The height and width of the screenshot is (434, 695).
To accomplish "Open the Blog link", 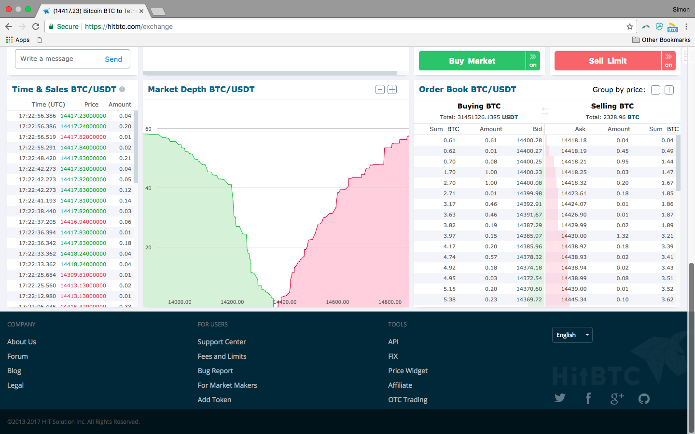I will pos(14,371).
